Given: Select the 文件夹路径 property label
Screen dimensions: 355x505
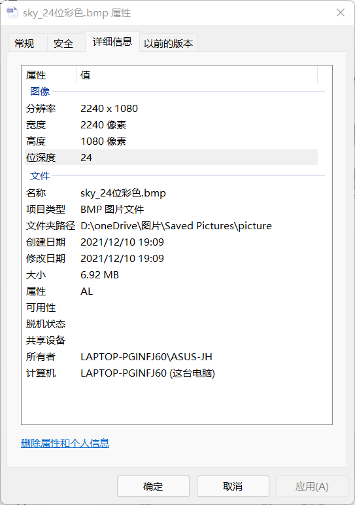Looking at the screenshot, I should tap(50, 226).
